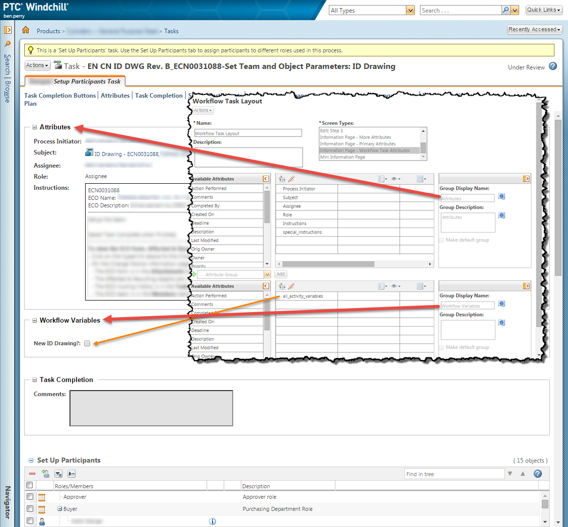This screenshot has height=527, width=568.
Task: Toggle Make default group under Workflow Variables
Action: point(442,347)
